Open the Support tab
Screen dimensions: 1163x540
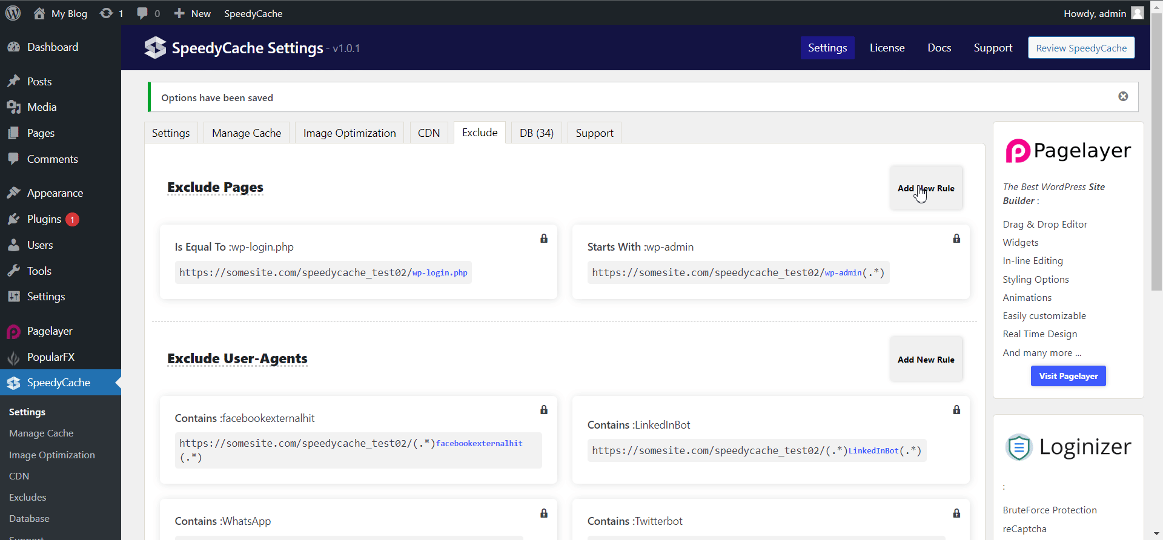point(594,133)
